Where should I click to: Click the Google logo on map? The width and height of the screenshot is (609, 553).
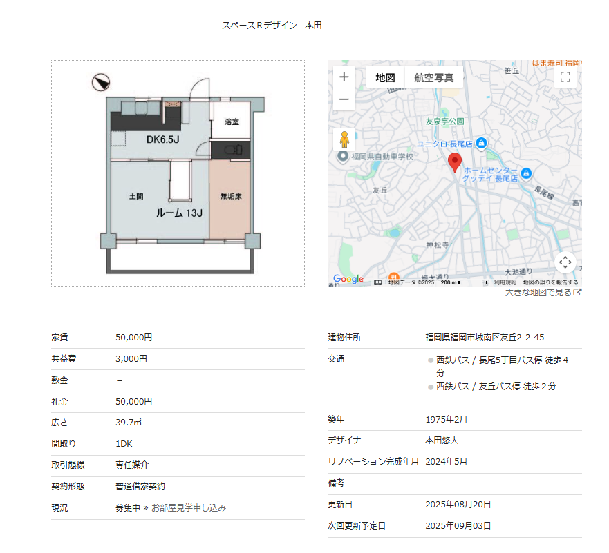click(x=348, y=279)
